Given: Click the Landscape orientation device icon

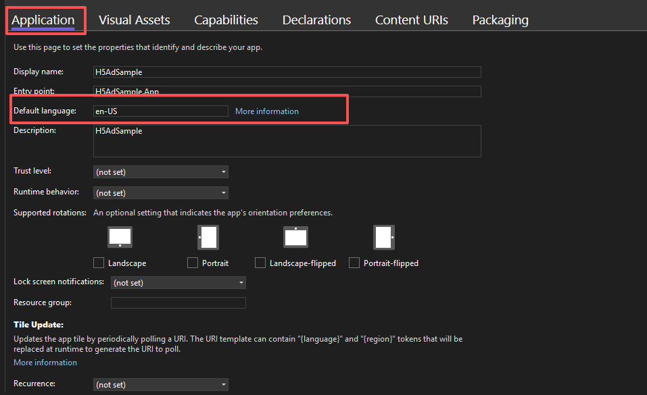Looking at the screenshot, I should click(x=120, y=238).
